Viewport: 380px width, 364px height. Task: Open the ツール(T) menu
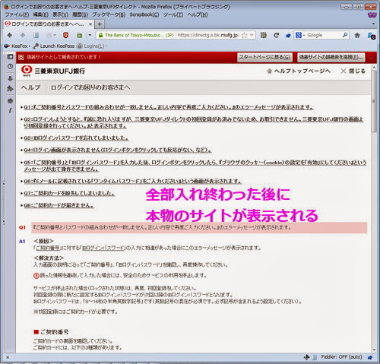173,14
